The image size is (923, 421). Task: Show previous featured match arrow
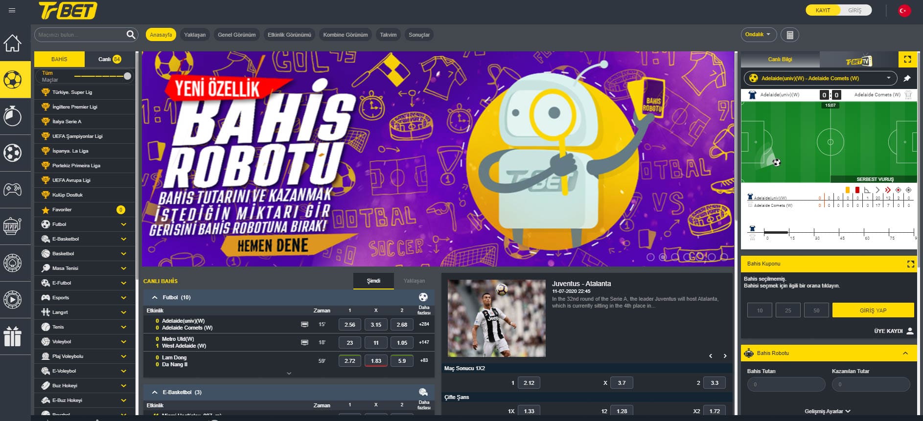(x=711, y=356)
